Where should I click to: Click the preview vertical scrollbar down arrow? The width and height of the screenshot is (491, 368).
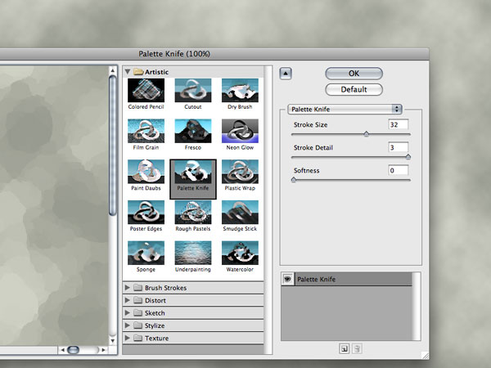tap(113, 341)
